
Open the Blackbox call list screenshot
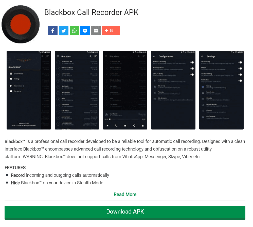[77, 90]
